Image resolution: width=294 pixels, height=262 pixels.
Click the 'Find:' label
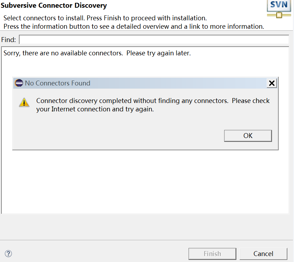point(8,40)
